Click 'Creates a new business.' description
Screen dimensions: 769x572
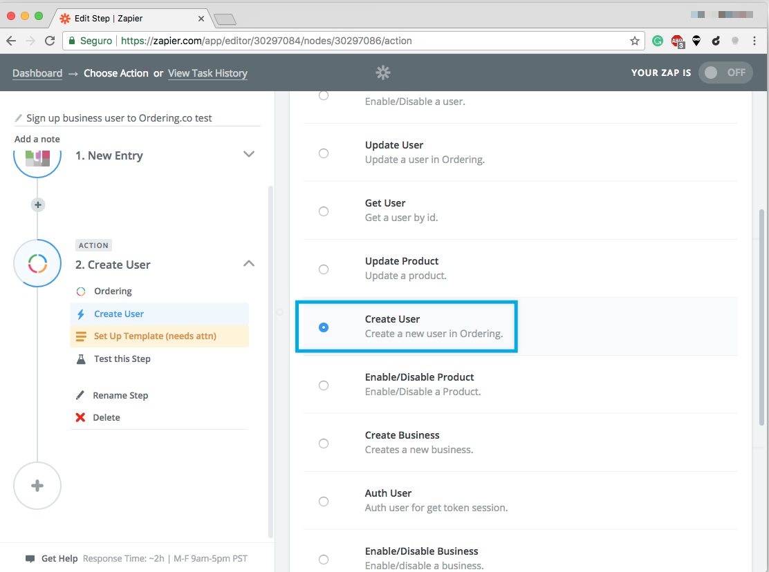click(x=419, y=450)
